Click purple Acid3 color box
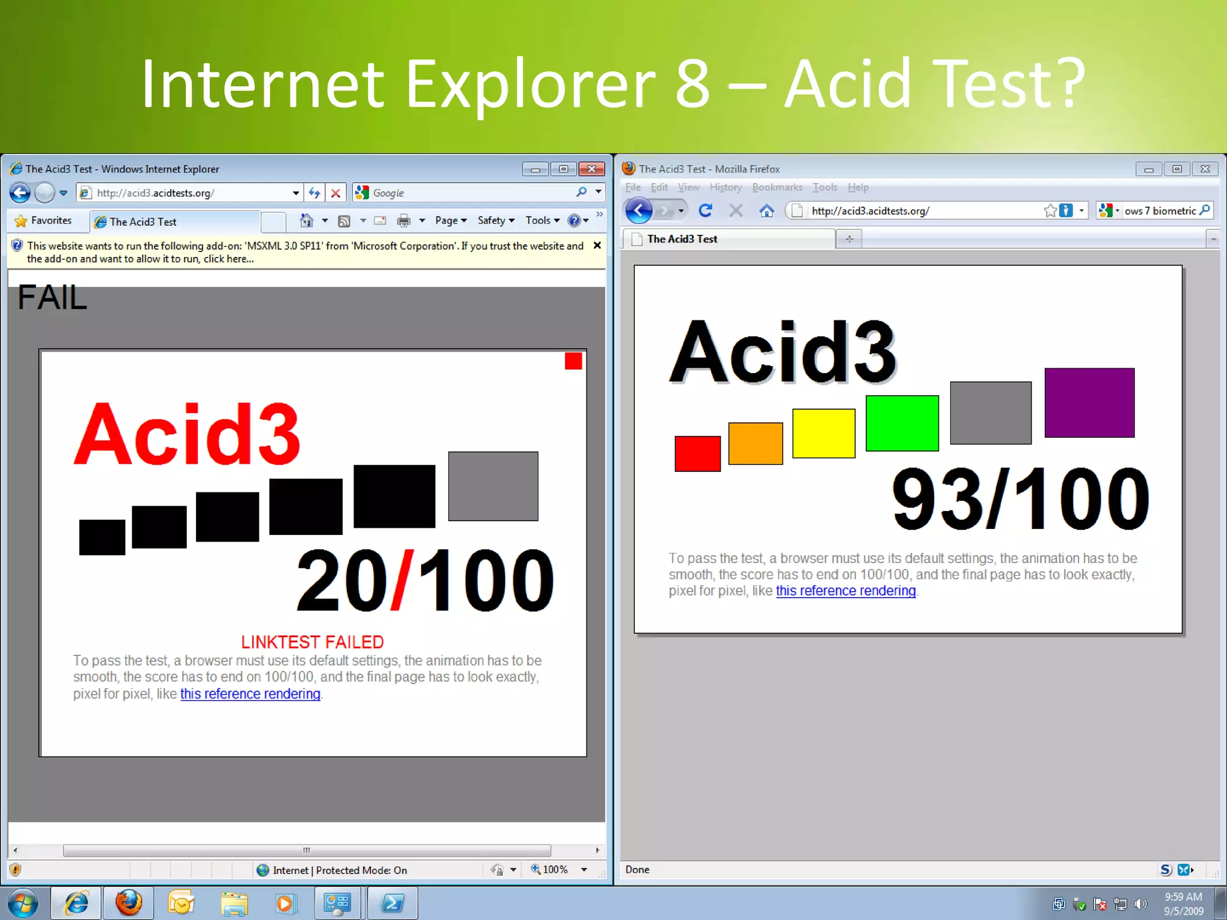Screen dimensions: 1227x920 pos(1089,402)
